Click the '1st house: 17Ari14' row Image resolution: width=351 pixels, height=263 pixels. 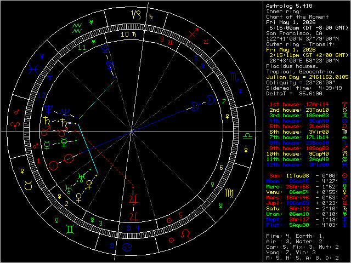tap(299, 105)
